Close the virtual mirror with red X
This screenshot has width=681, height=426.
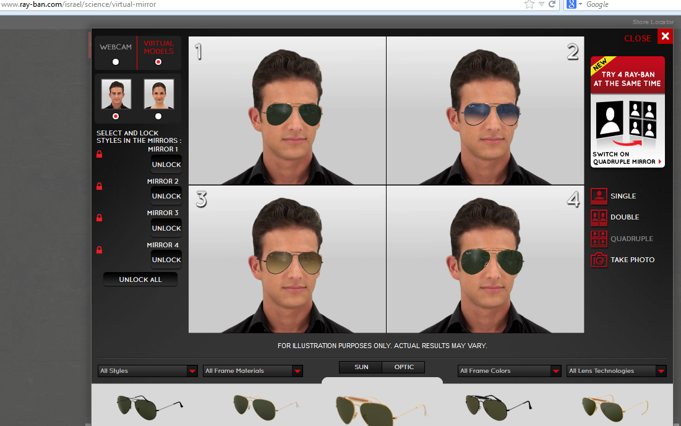tap(665, 36)
